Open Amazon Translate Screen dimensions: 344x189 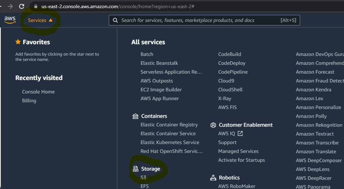316,151
